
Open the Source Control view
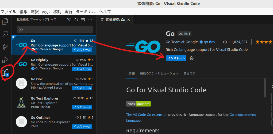pos(5,47)
